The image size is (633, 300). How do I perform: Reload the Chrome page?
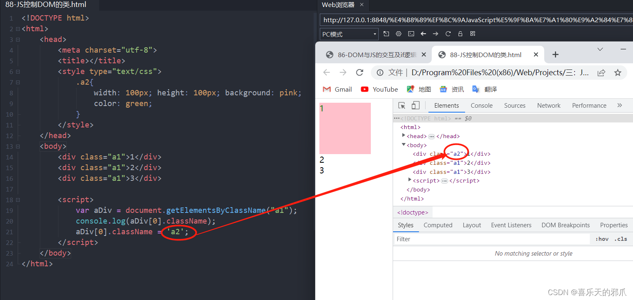point(360,73)
